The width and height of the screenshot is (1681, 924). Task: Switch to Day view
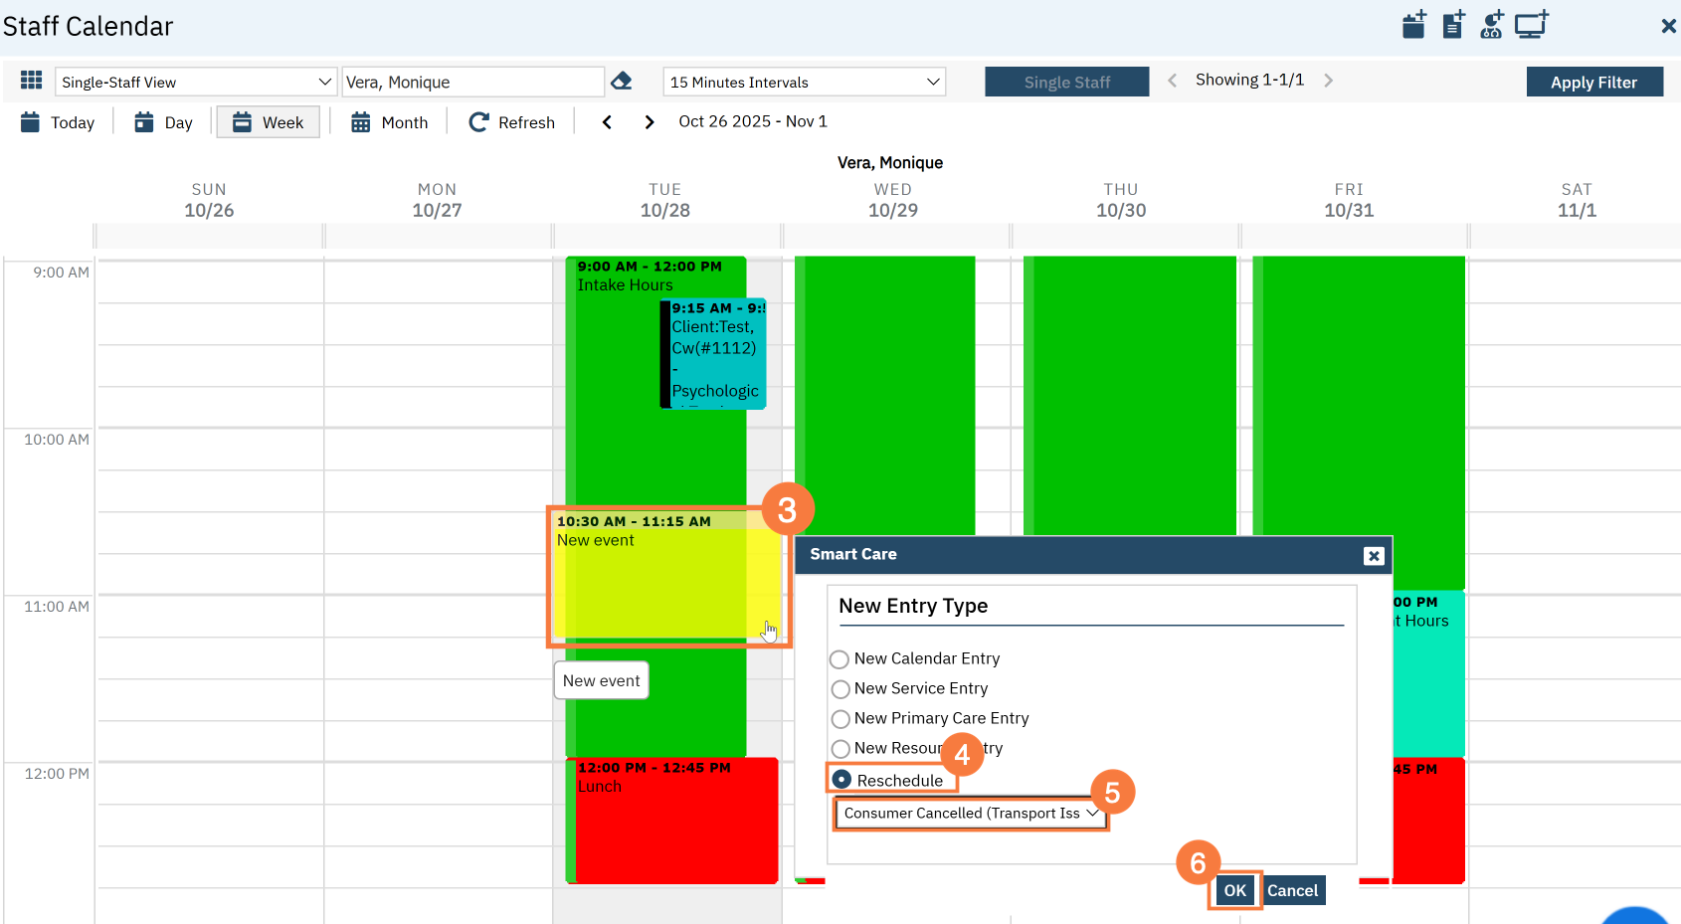click(164, 122)
